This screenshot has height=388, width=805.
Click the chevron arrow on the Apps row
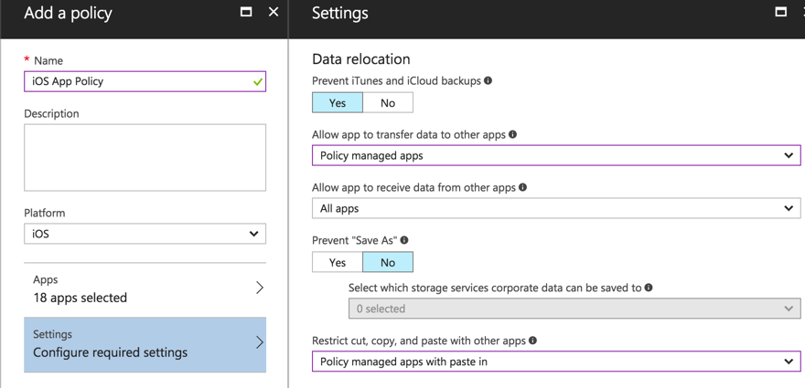pos(260,288)
